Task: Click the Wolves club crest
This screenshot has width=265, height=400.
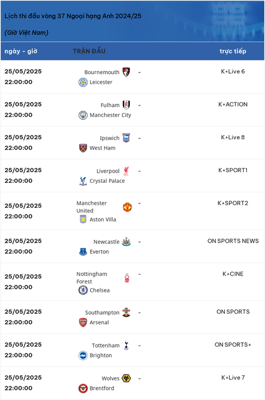Action: (x=126, y=378)
